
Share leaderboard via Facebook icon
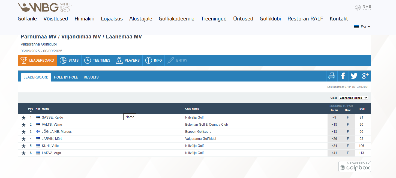tap(343, 76)
